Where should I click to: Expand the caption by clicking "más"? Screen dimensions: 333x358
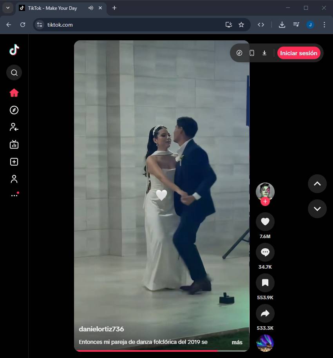[237, 342]
